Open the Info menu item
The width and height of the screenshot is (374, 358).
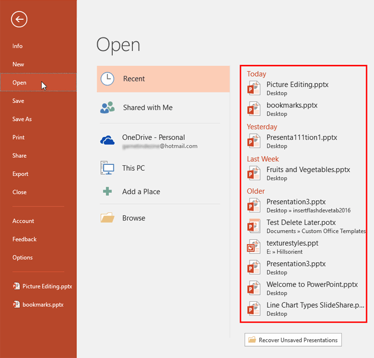pos(18,46)
